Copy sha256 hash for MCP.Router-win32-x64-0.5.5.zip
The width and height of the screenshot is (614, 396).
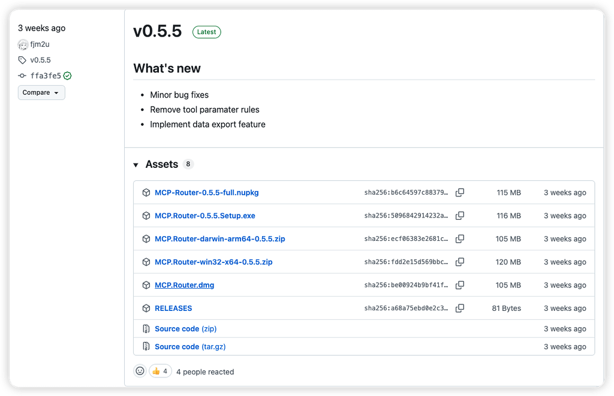(460, 262)
